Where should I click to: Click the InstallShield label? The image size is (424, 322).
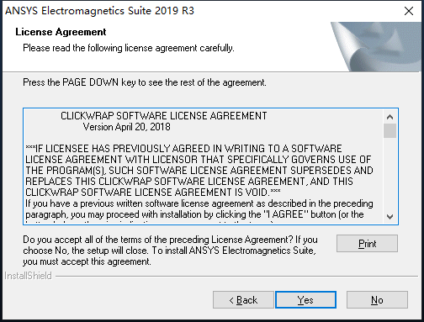click(28, 276)
